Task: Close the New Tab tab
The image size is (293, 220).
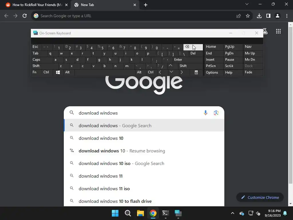Action: point(134,5)
